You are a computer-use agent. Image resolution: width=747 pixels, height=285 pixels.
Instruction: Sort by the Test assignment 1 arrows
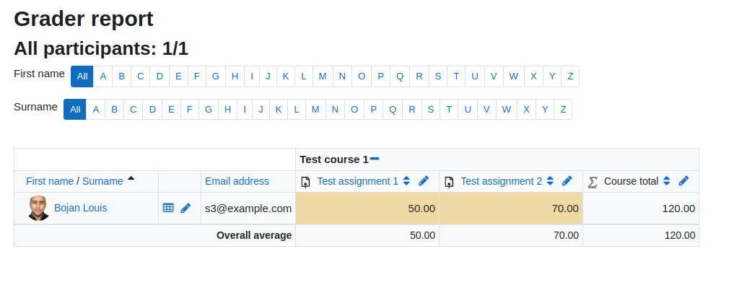coord(406,181)
